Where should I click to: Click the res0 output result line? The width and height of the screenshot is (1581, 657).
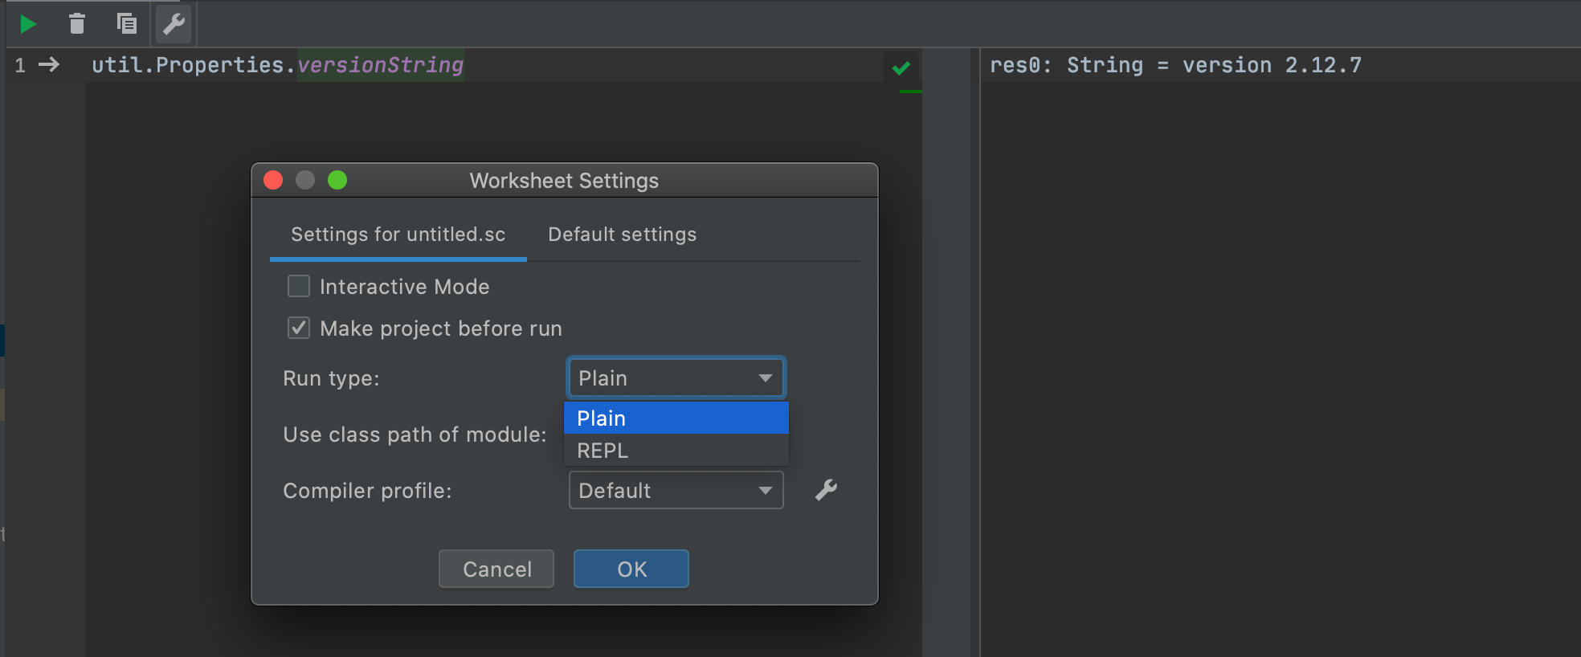[x=1175, y=65]
